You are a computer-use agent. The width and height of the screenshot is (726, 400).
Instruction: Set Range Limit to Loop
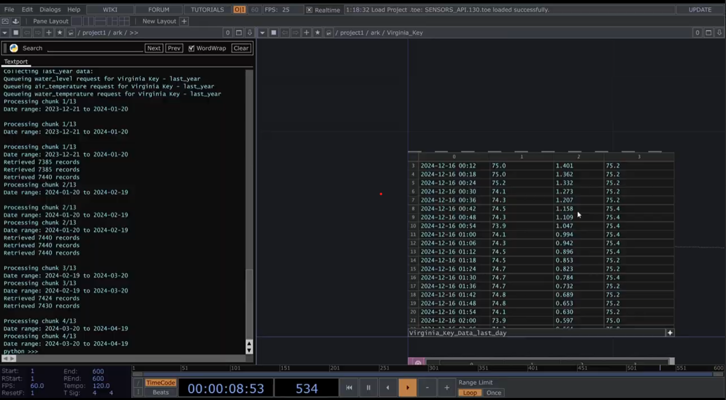pyautogui.click(x=470, y=393)
